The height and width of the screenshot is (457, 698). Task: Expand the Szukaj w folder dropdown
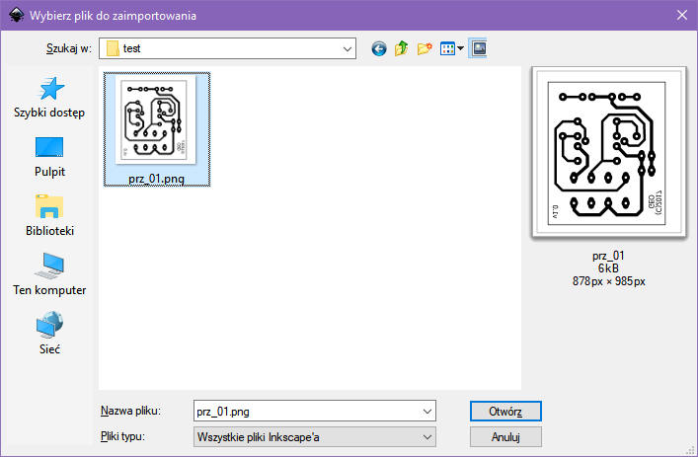coord(347,48)
